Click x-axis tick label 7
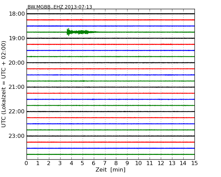 pos(105,163)
